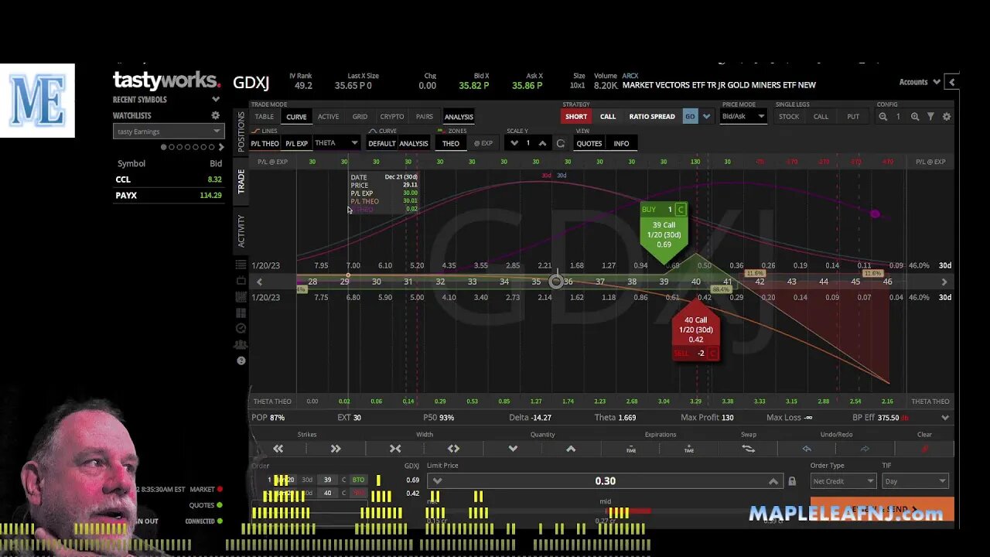Screen dimensions: 990x557
Task: Switch trade mode to Active
Action: [x=328, y=117]
